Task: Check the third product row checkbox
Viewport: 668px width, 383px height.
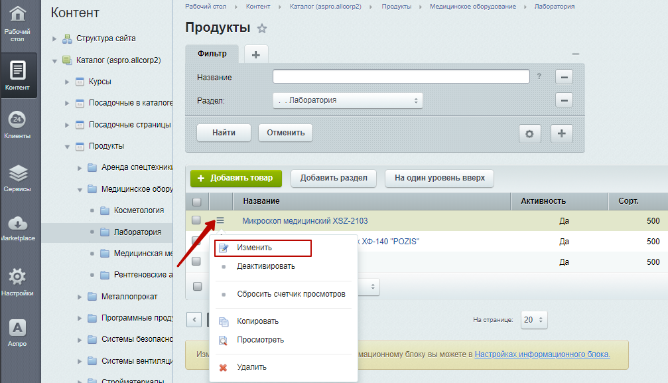Action: 196,261
